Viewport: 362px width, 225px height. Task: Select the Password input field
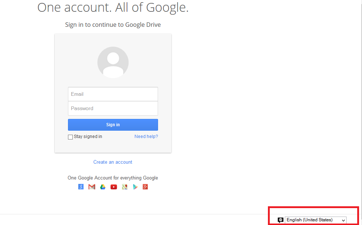pyautogui.click(x=113, y=108)
